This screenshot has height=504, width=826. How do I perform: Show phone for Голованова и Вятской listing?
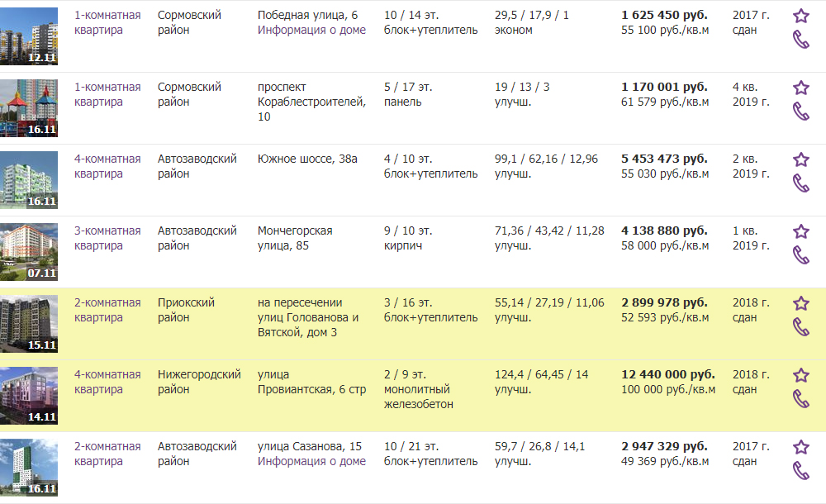[800, 327]
